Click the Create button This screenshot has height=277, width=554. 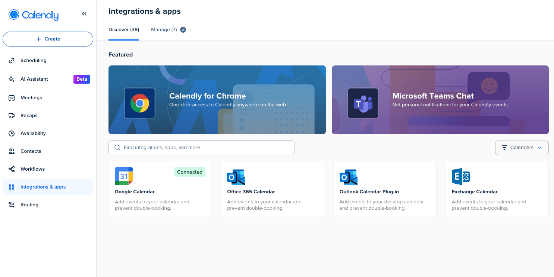coord(48,39)
